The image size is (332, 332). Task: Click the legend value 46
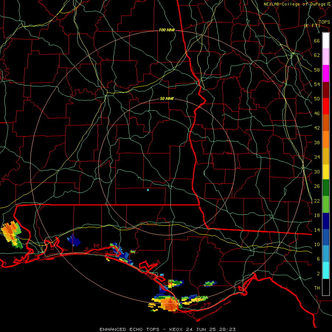317,114
